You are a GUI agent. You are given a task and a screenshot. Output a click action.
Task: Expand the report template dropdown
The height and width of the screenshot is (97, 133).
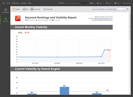125,9
